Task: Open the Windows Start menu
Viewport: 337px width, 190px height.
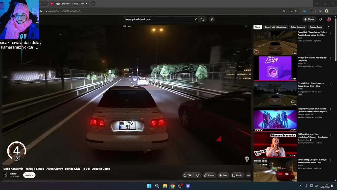Action: [149, 186]
